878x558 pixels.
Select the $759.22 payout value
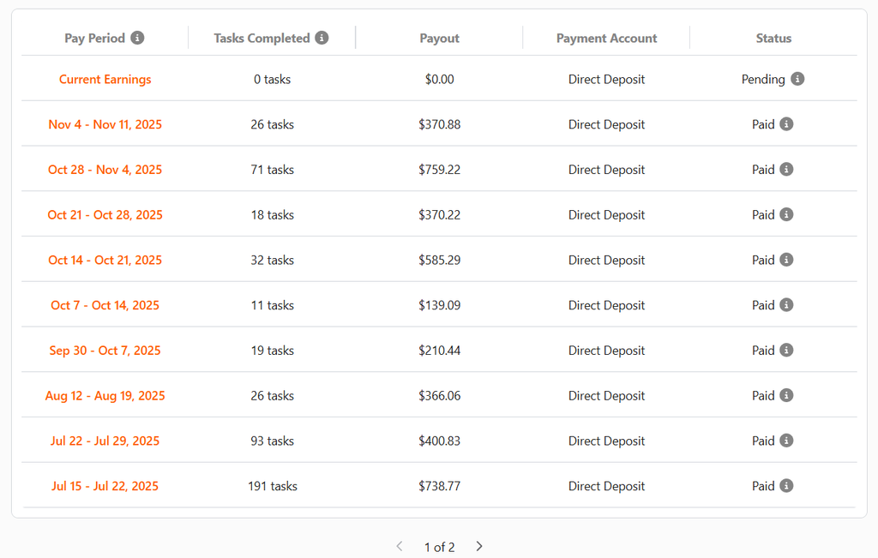(440, 170)
